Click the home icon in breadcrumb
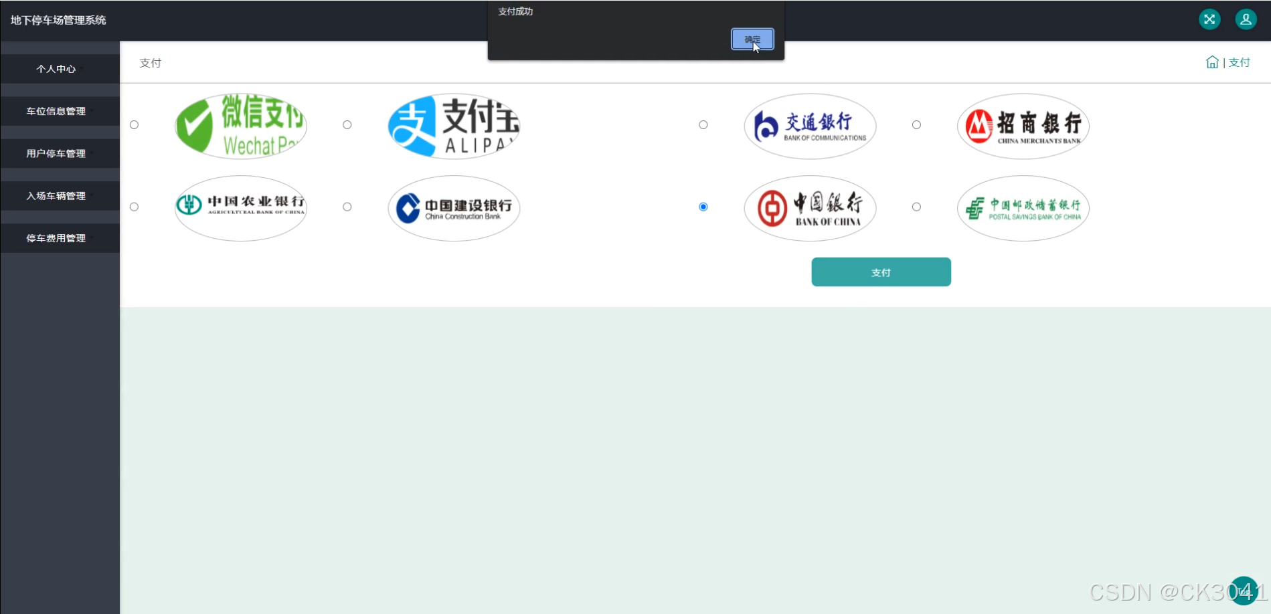 1212,62
